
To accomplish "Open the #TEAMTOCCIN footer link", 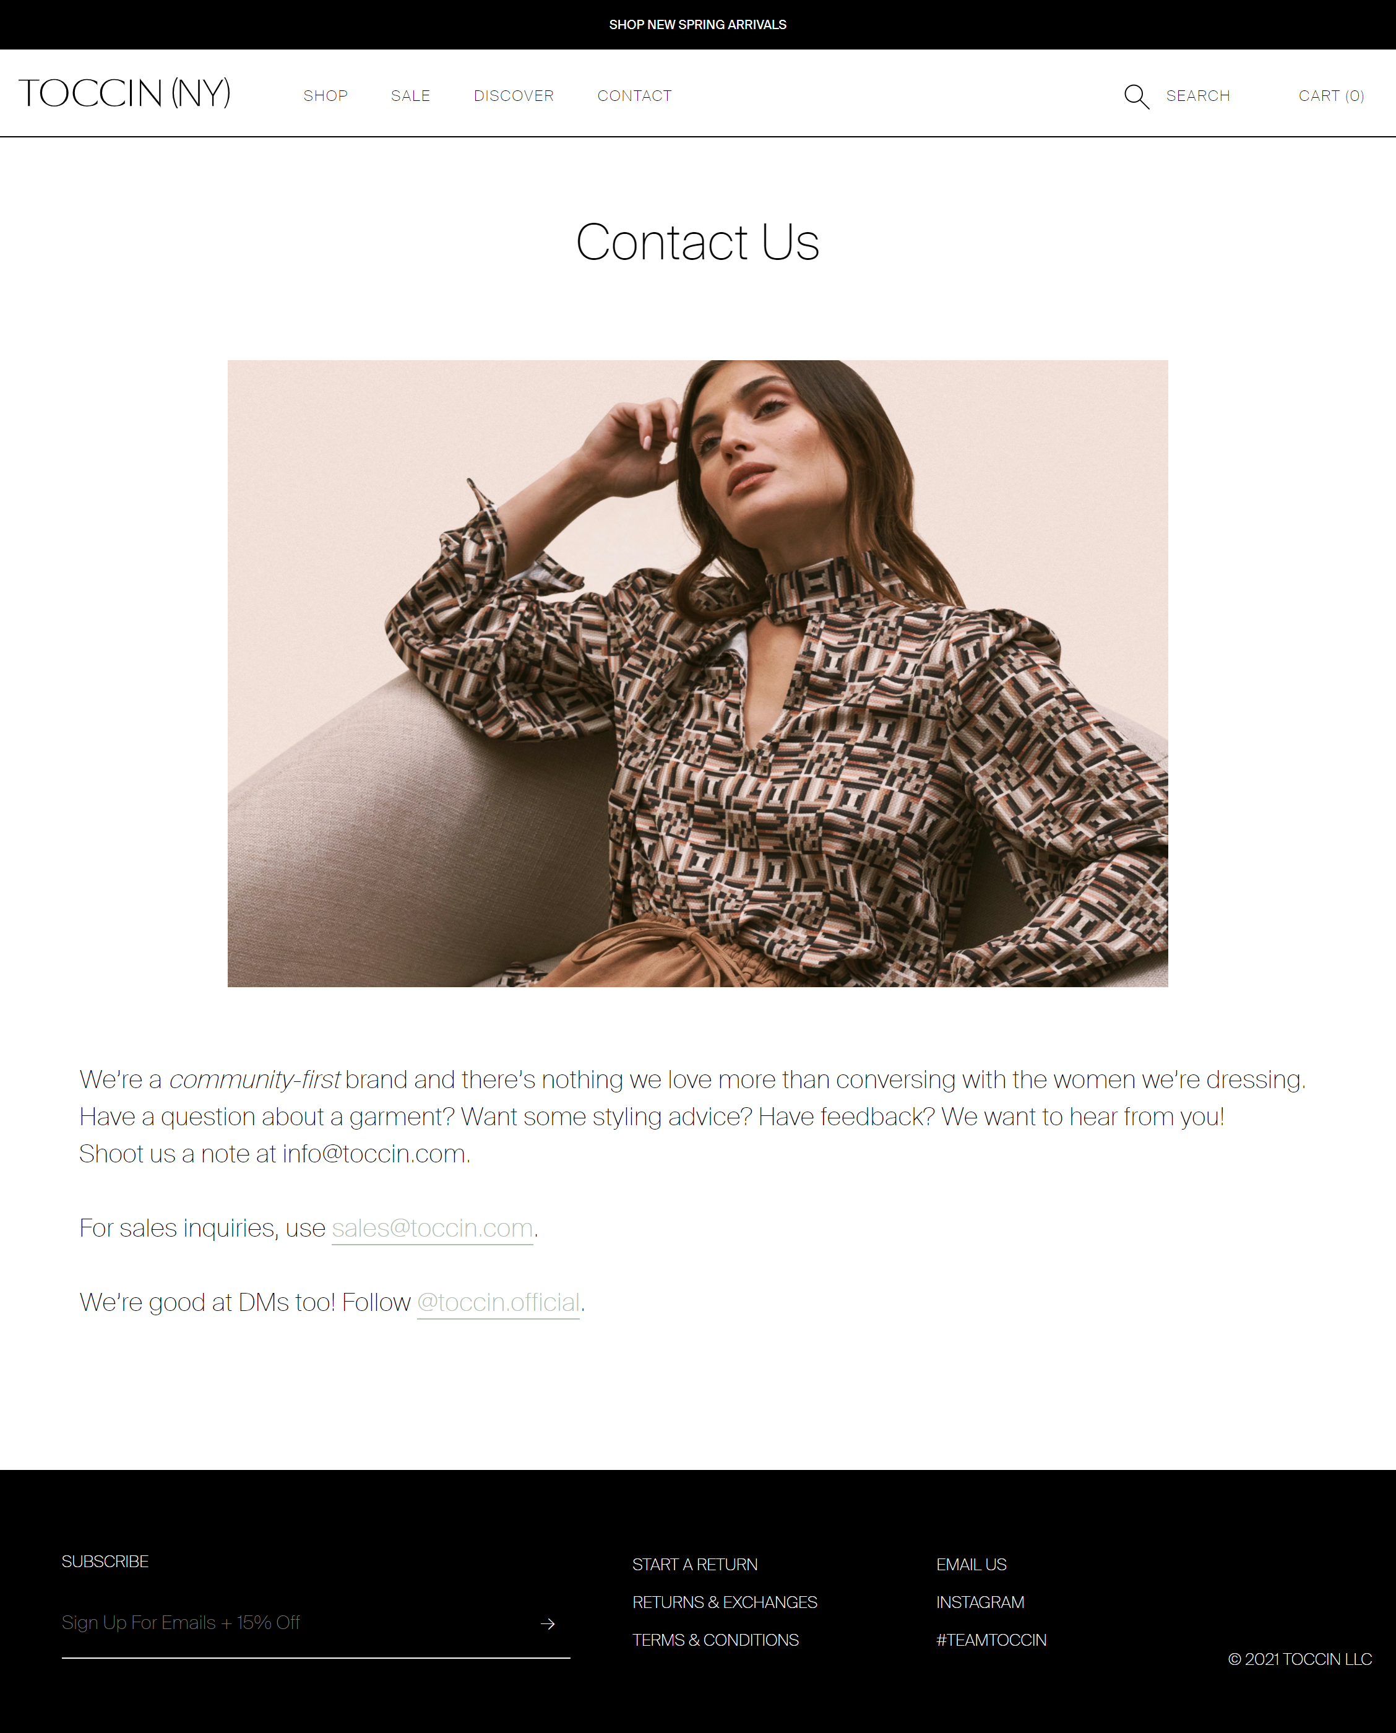I will (x=991, y=1640).
